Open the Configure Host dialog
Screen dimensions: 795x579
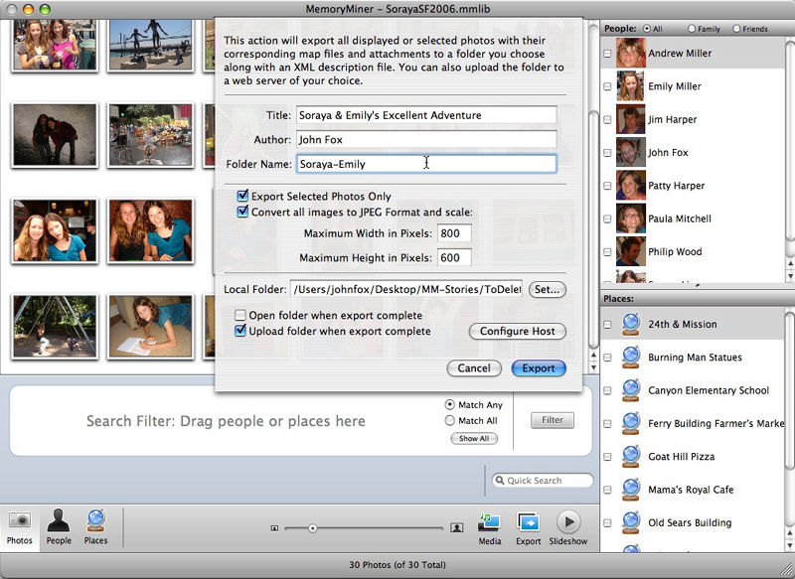(517, 332)
